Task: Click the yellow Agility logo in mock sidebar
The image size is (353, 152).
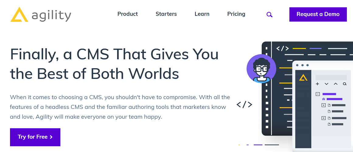Action: (x=303, y=78)
